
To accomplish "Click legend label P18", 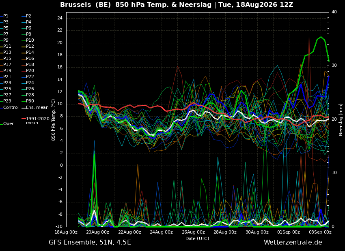I will pos(30,64).
